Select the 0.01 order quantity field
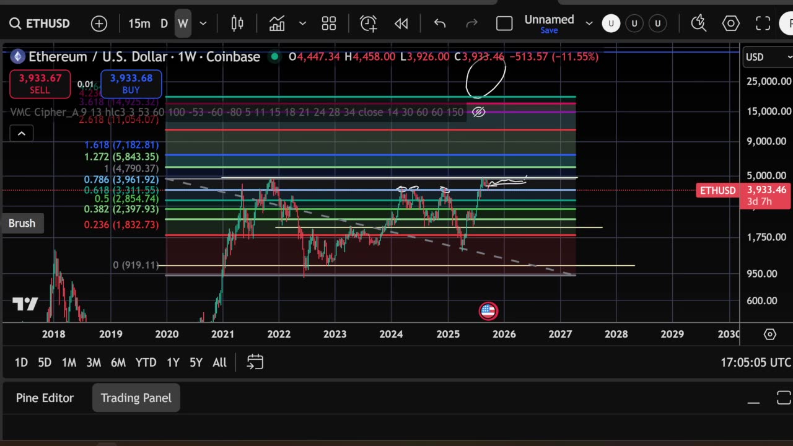Image resolution: width=793 pixels, height=446 pixels. pyautogui.click(x=85, y=84)
